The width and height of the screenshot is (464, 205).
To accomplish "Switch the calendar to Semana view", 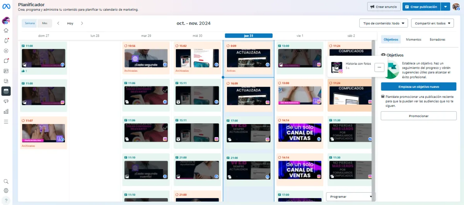I will [30, 23].
